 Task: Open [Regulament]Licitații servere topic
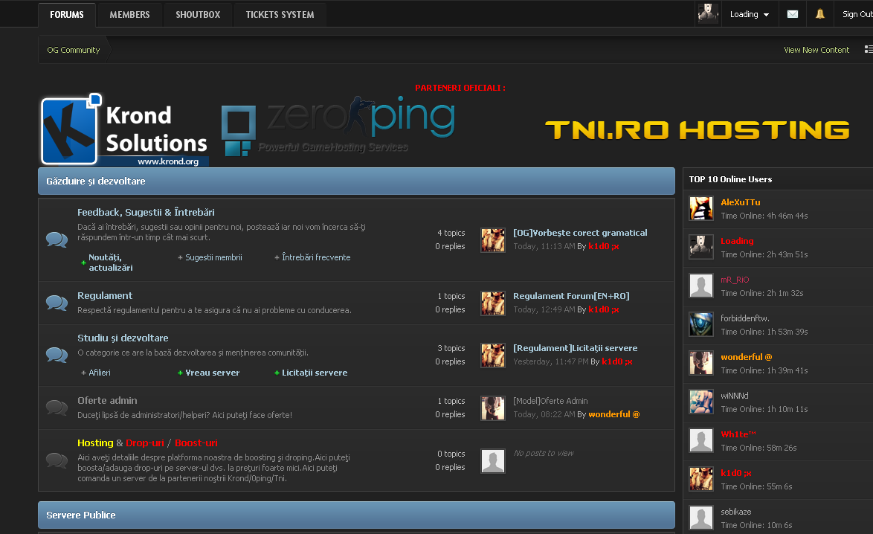click(x=575, y=348)
